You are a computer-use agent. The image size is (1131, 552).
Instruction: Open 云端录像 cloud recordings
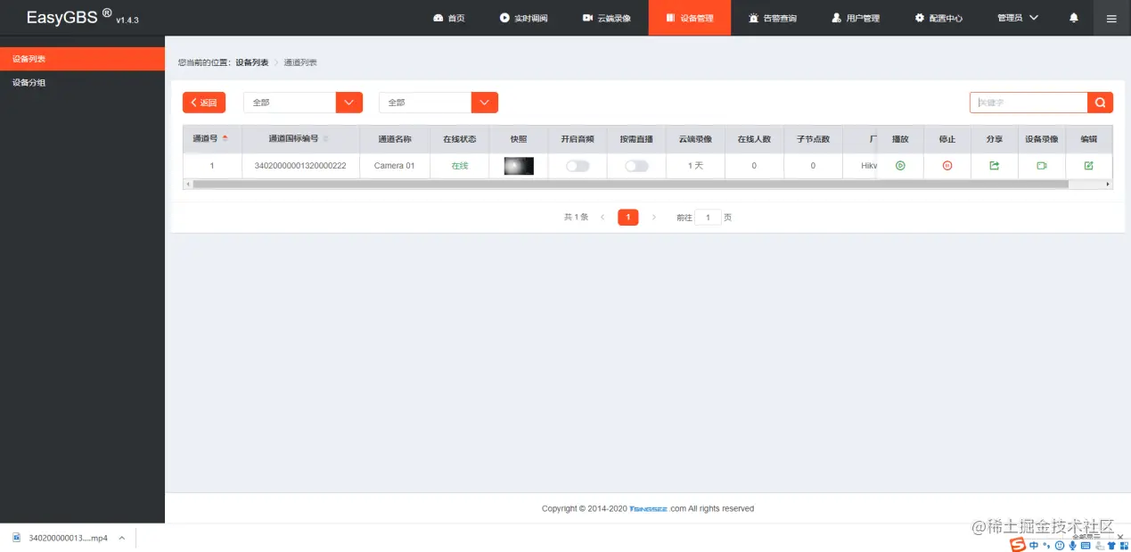[x=606, y=18]
